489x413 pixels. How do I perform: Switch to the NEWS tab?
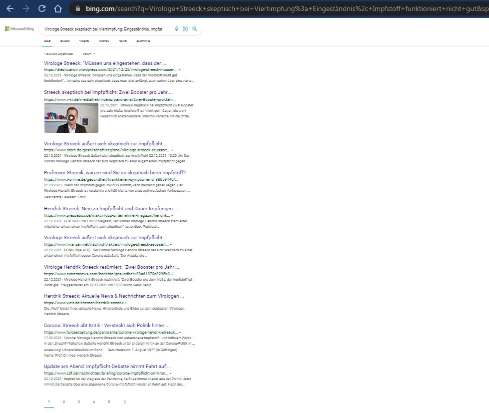(122, 41)
